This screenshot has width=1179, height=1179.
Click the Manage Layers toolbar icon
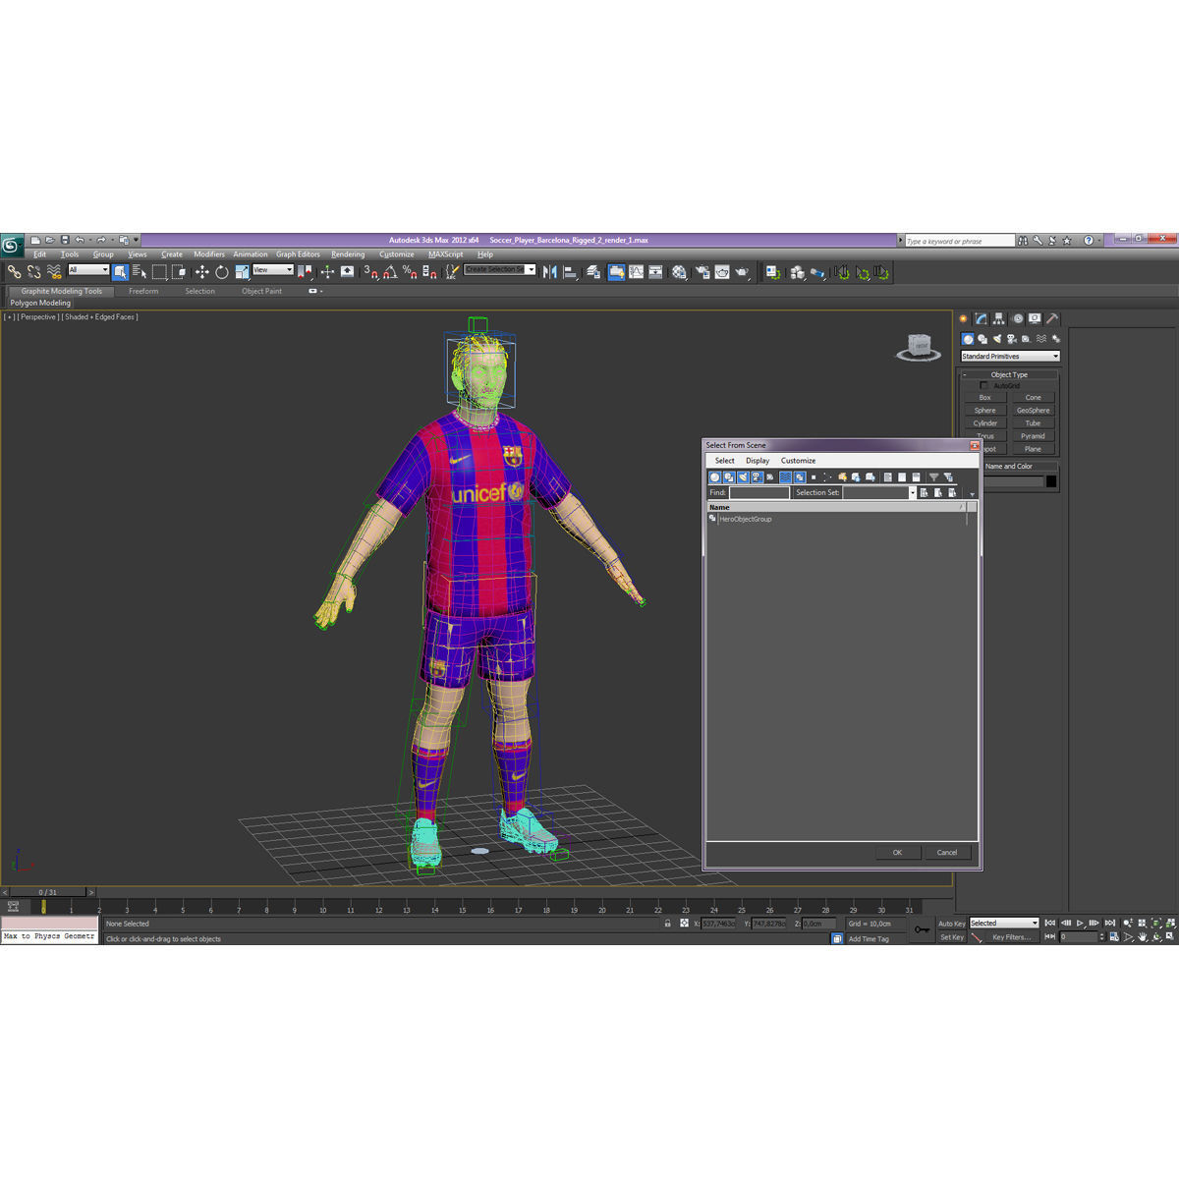click(x=591, y=272)
